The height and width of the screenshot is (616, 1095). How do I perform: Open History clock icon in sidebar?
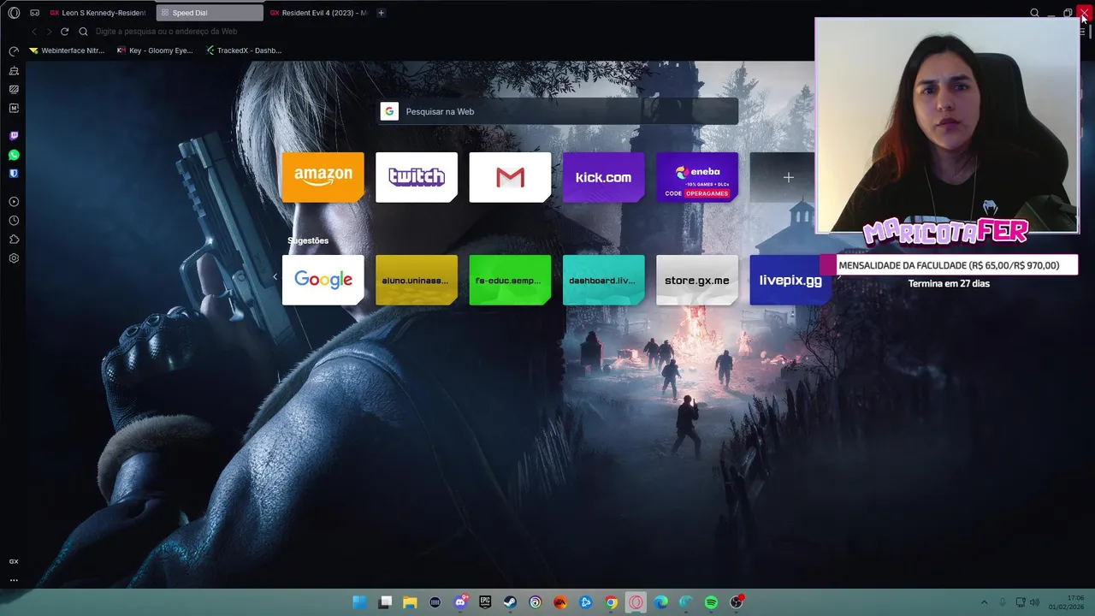tap(14, 221)
